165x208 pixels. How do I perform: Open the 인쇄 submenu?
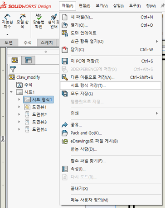pyautogui.click(x=111, y=113)
